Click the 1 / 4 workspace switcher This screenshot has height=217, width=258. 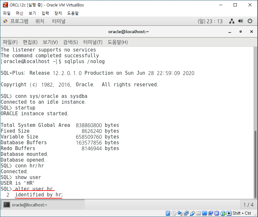248,205
